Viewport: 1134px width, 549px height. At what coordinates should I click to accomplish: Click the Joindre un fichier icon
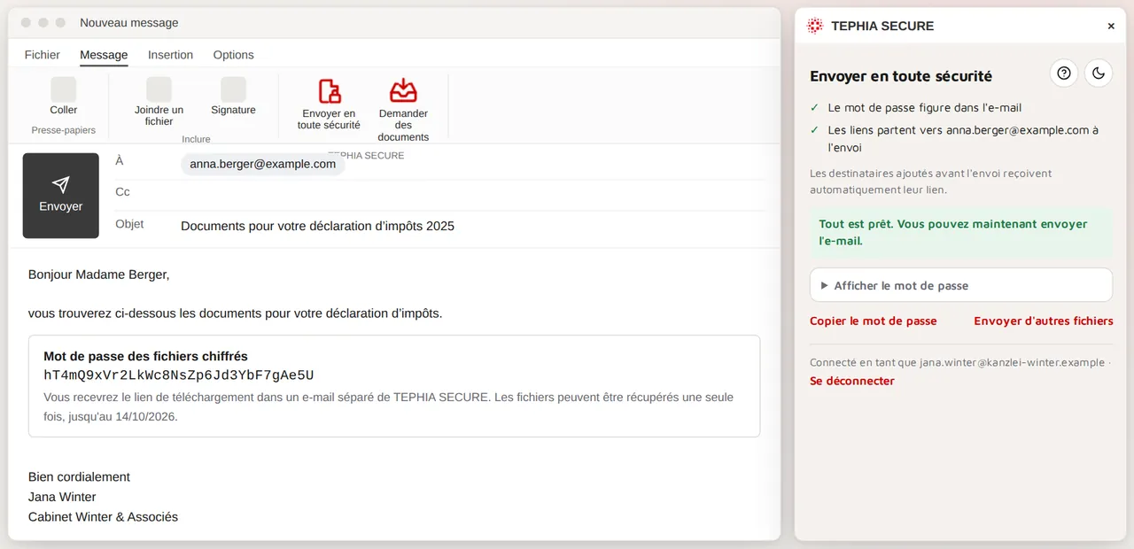(159, 89)
